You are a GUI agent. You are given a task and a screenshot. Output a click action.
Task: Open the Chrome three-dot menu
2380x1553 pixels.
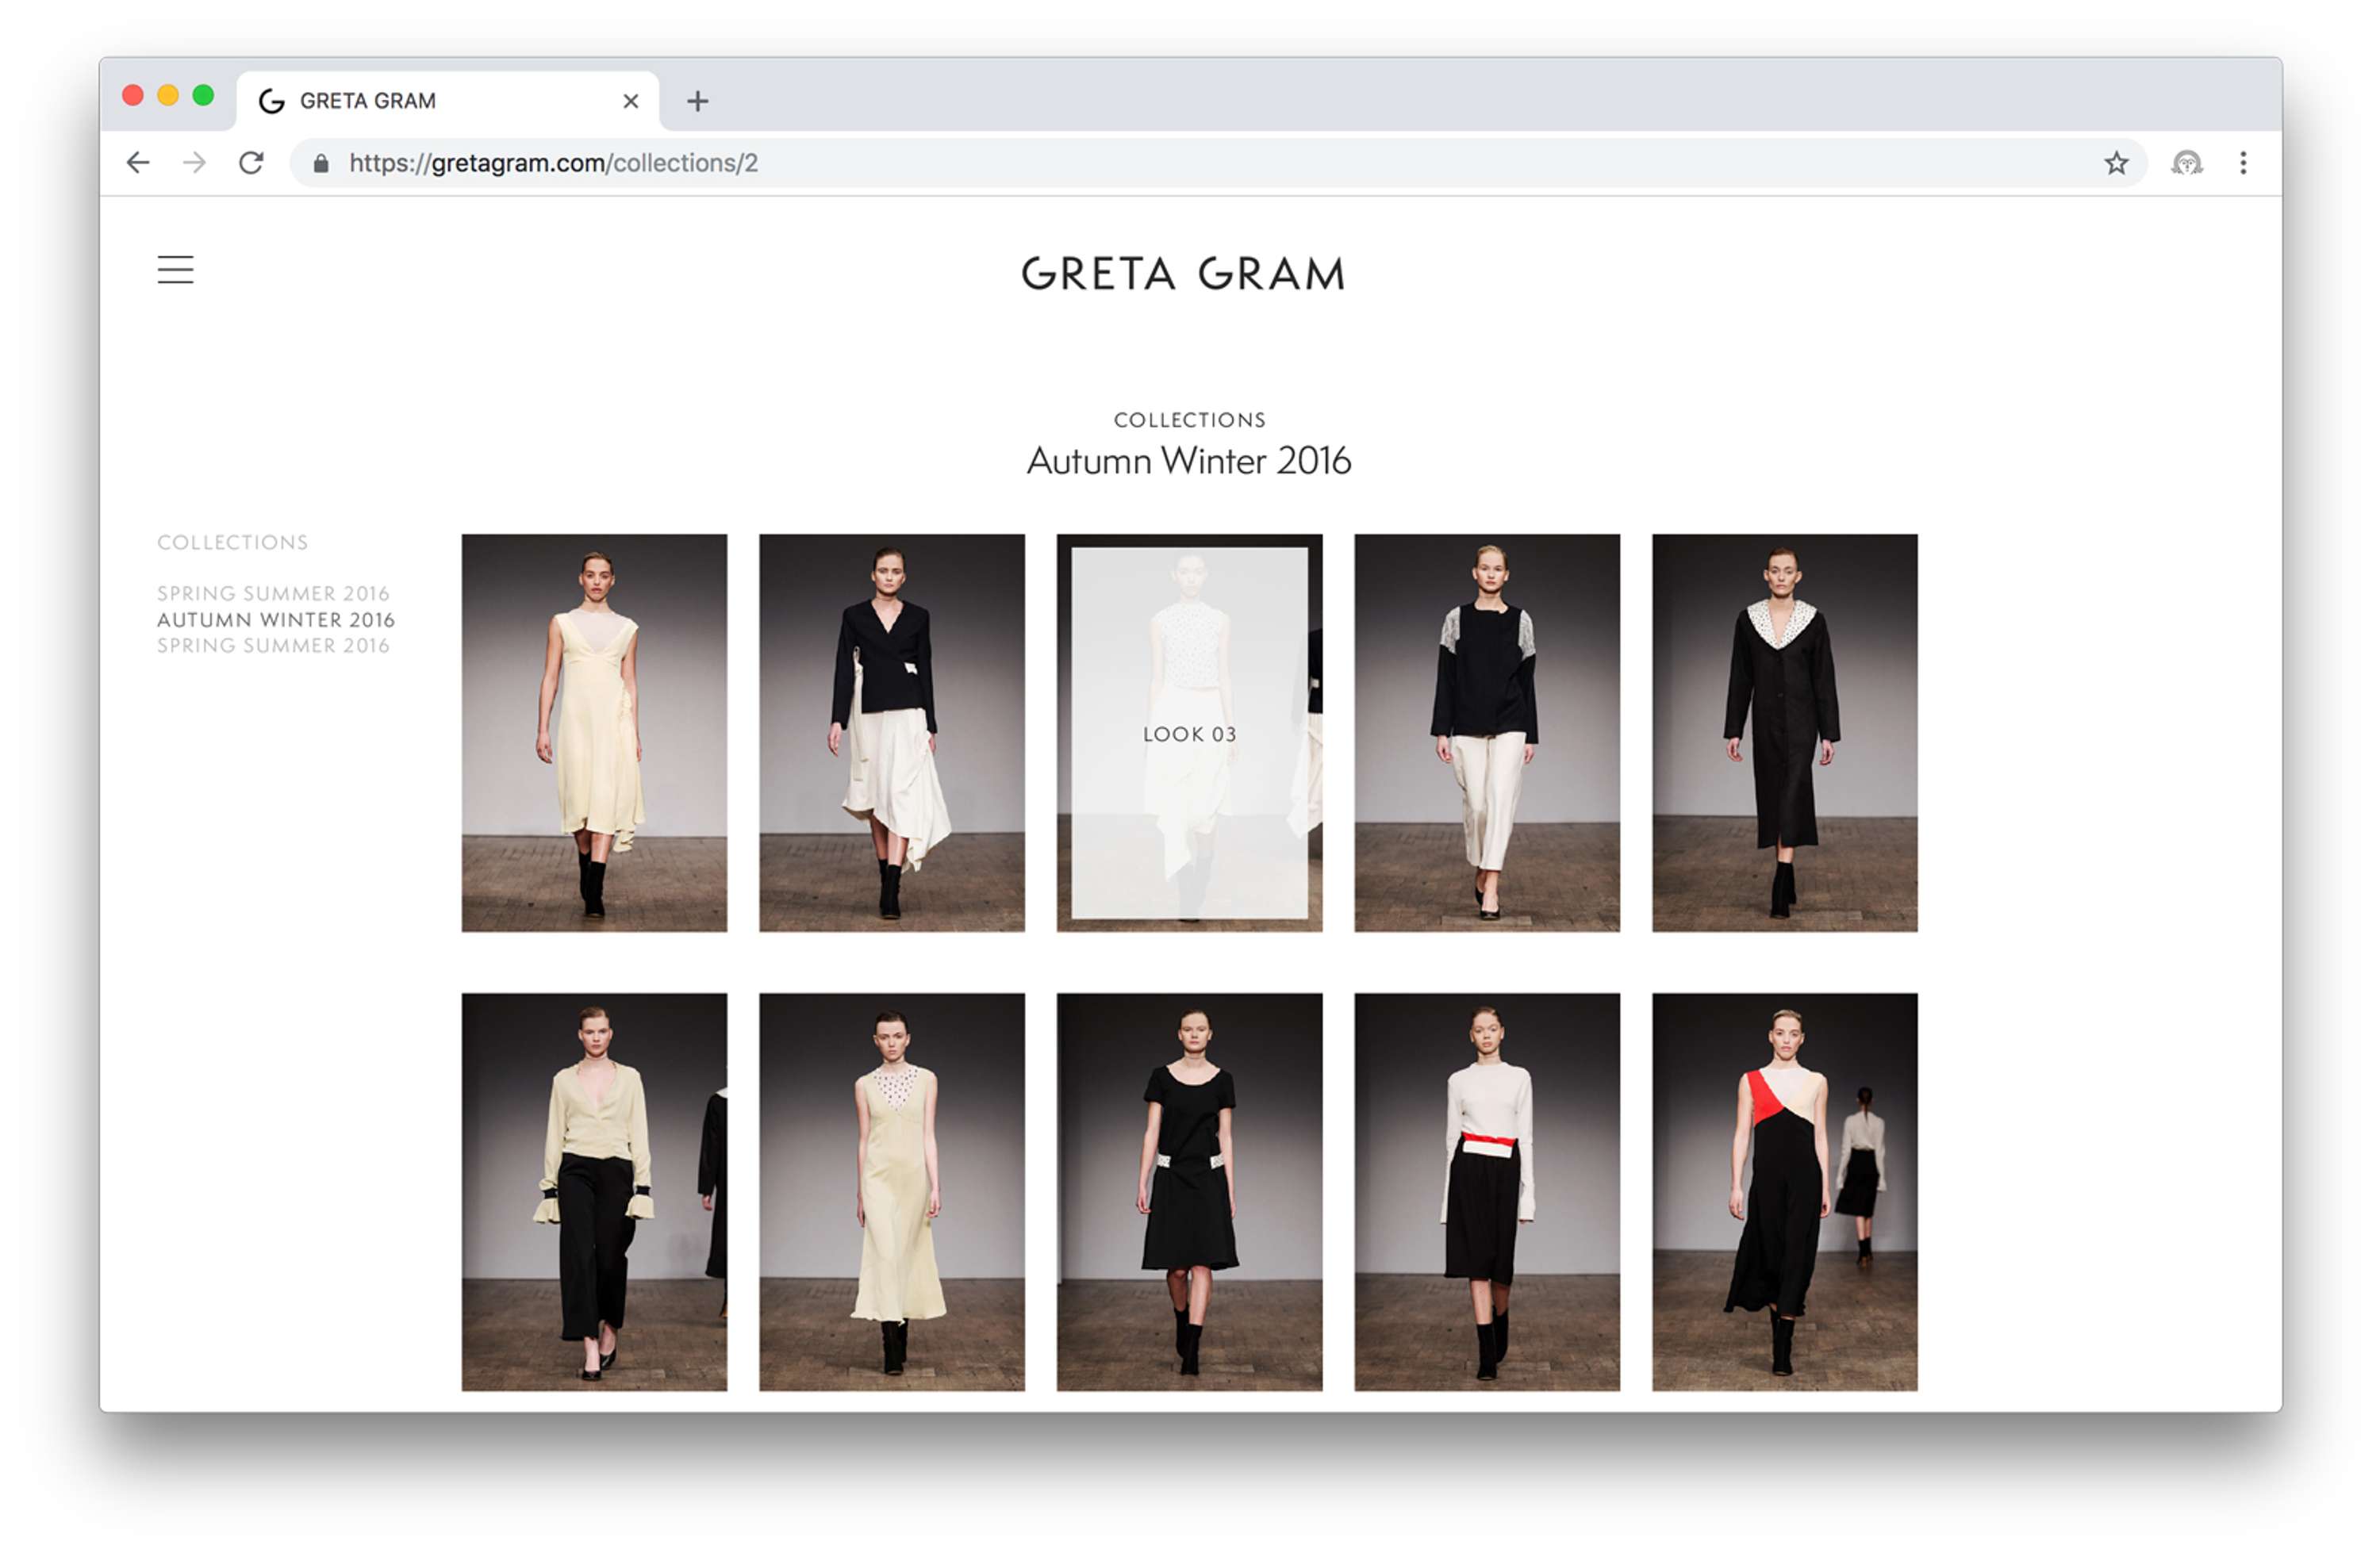click(x=2242, y=163)
